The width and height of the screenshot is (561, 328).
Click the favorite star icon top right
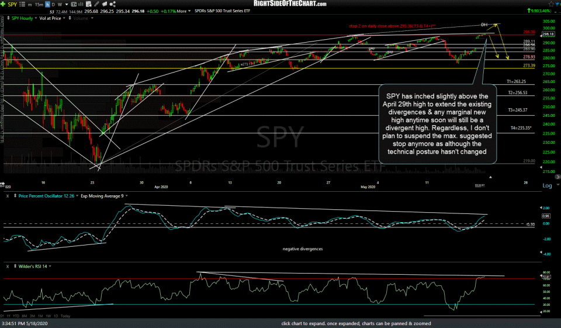click(x=551, y=4)
